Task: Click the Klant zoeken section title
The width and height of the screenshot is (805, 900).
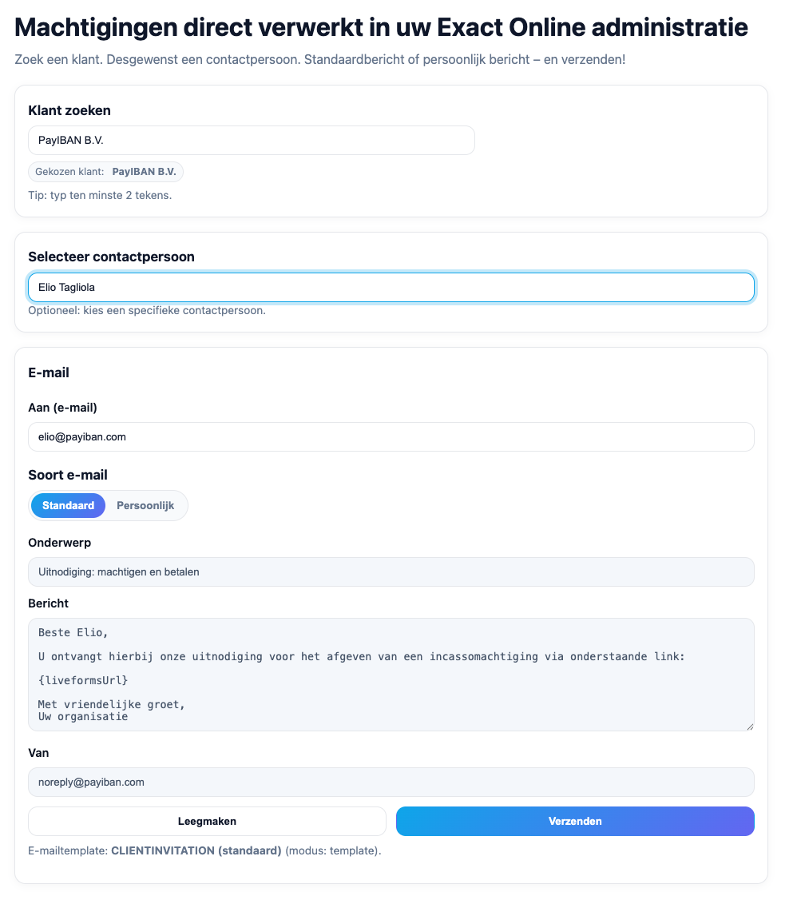Action: point(69,110)
